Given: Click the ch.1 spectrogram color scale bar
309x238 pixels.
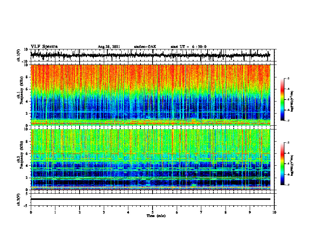Looking at the screenshot, I should pyautogui.click(x=282, y=100).
